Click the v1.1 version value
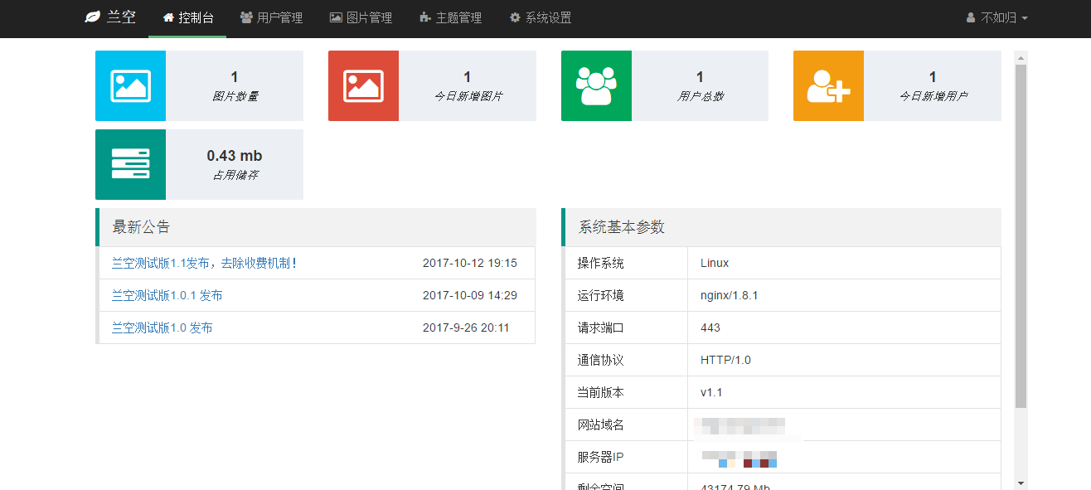 [x=711, y=392]
